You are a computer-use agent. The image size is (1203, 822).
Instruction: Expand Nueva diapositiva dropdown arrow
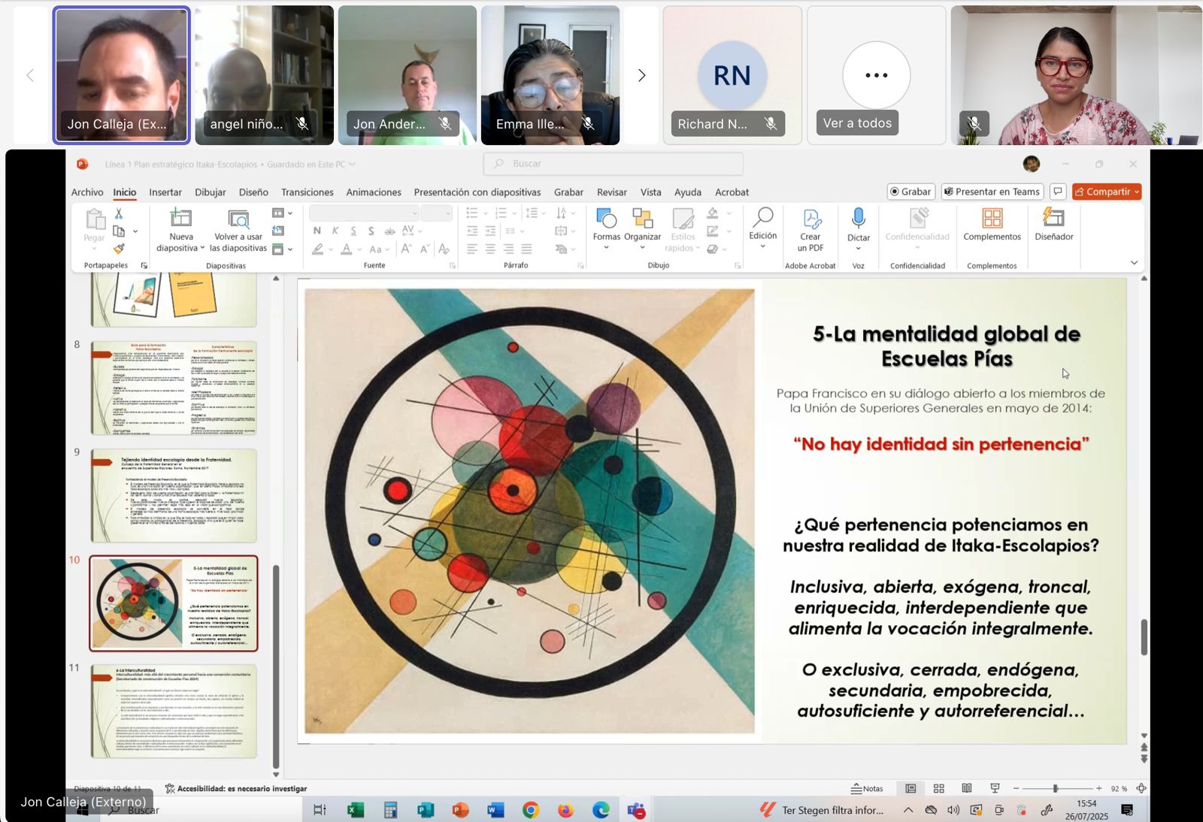(x=202, y=248)
